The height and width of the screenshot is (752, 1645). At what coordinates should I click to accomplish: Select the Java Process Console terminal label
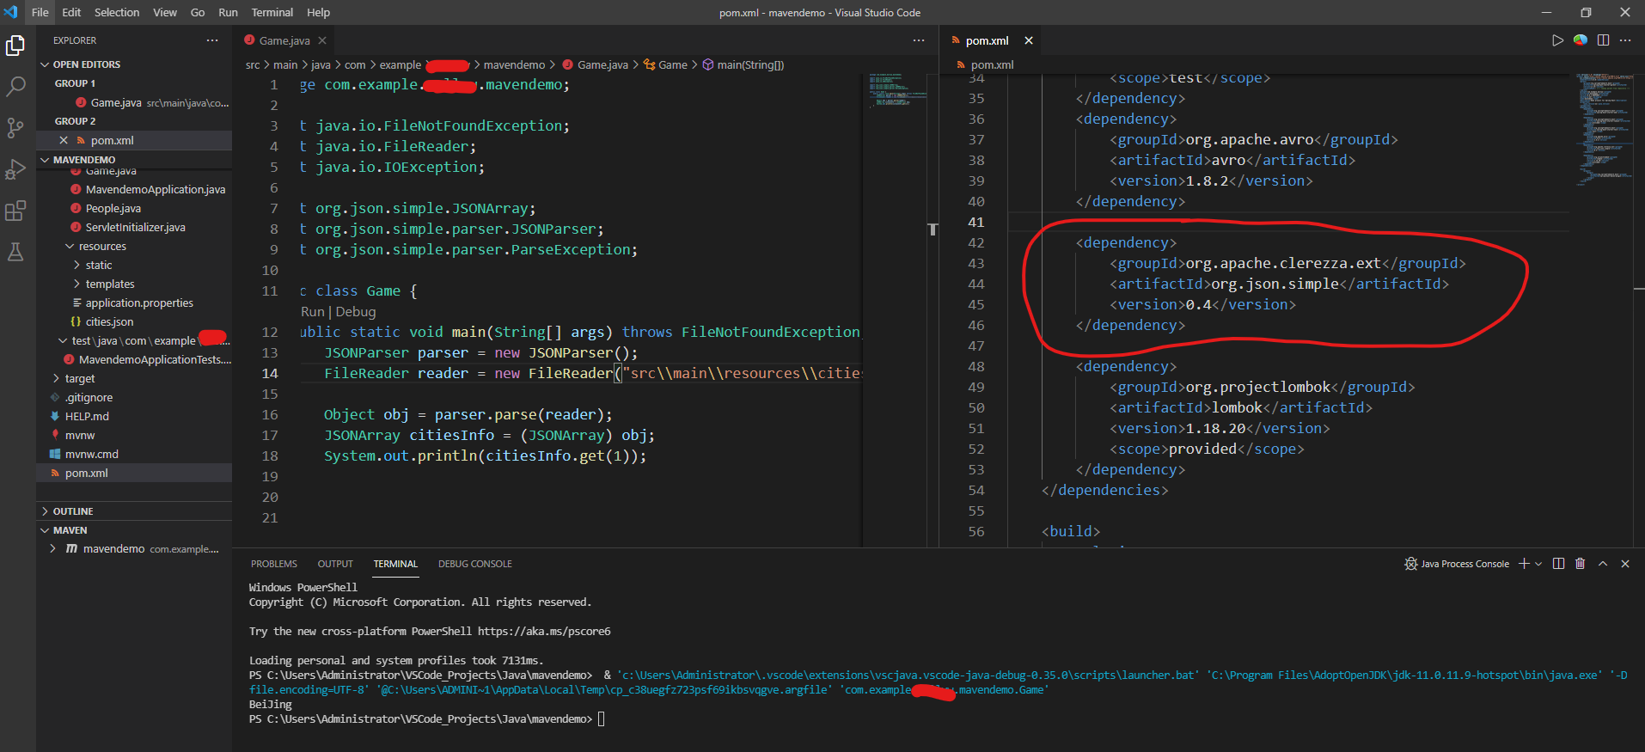pyautogui.click(x=1457, y=564)
